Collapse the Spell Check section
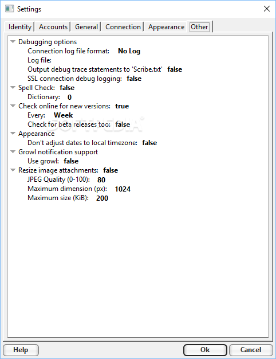This screenshot has width=276, height=359. [13, 88]
